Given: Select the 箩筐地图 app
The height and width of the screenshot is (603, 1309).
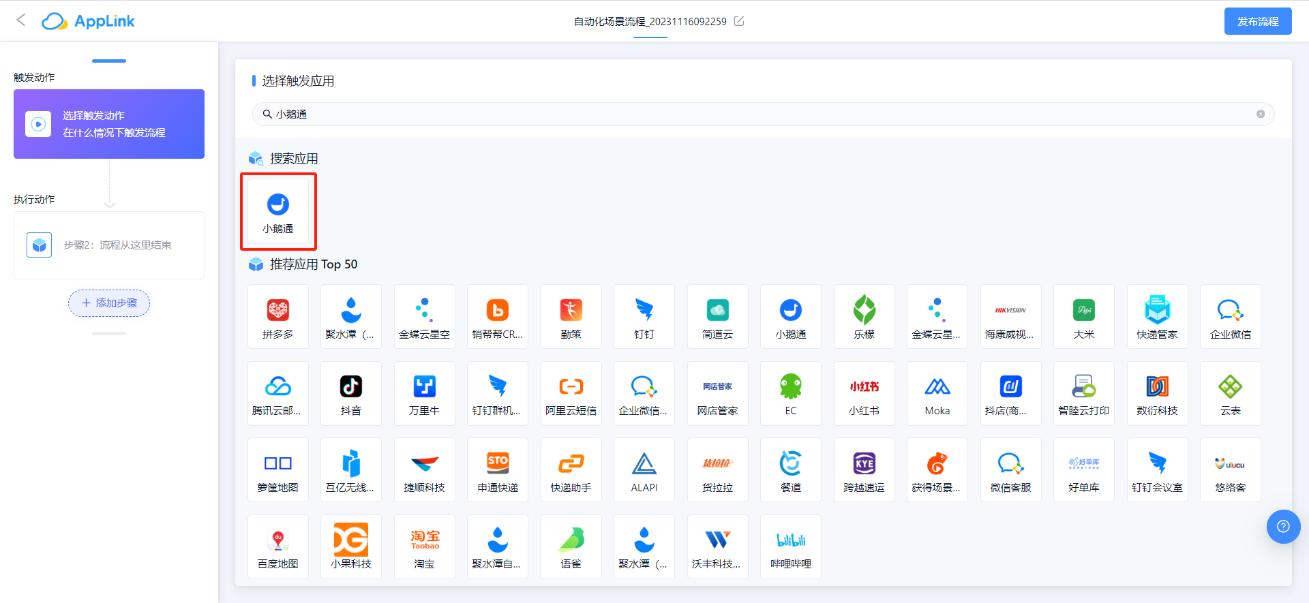Looking at the screenshot, I should tap(278, 470).
